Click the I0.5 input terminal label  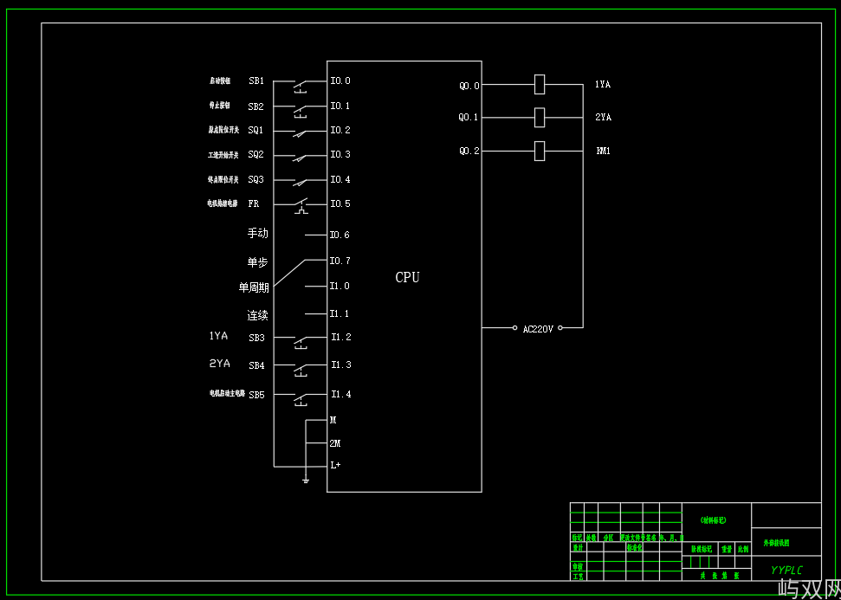340,203
